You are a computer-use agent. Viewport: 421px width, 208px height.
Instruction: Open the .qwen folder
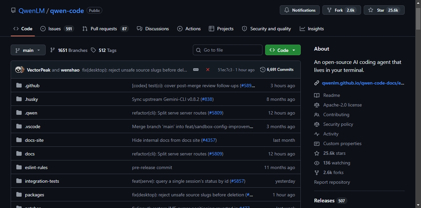pos(31,113)
